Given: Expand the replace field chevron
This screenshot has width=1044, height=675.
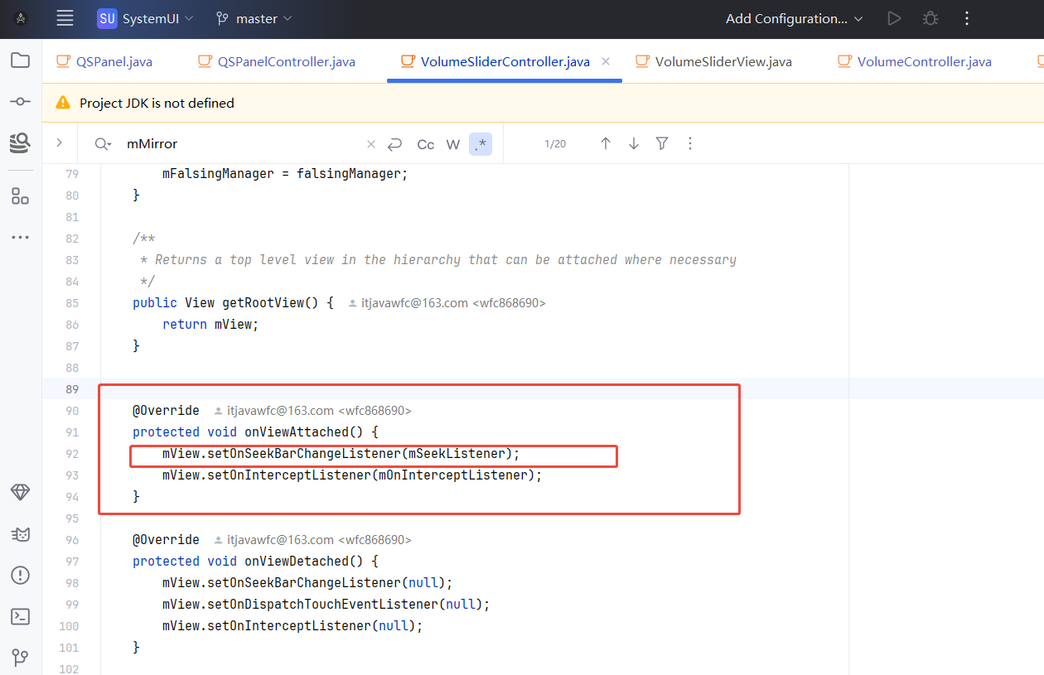Looking at the screenshot, I should (x=59, y=143).
